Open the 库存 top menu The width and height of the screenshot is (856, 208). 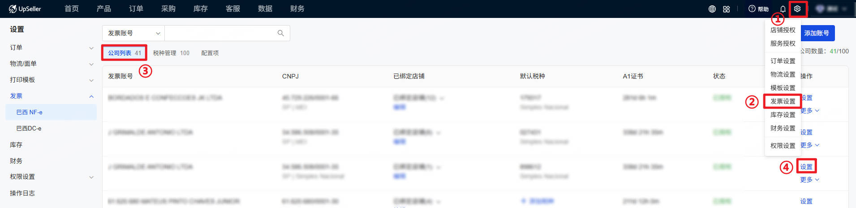pos(201,9)
